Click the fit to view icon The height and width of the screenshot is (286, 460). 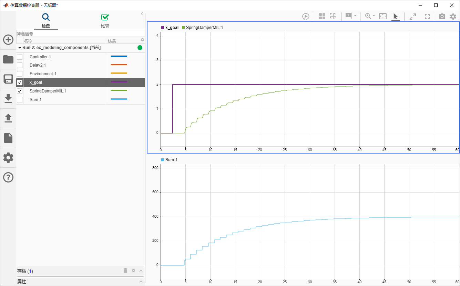pos(383,16)
